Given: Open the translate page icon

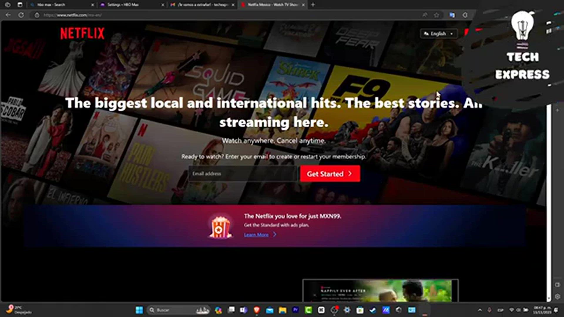Looking at the screenshot, I should 452,15.
